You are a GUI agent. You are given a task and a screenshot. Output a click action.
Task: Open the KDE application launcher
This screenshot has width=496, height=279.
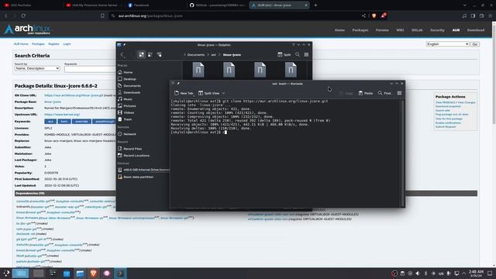[6, 274]
